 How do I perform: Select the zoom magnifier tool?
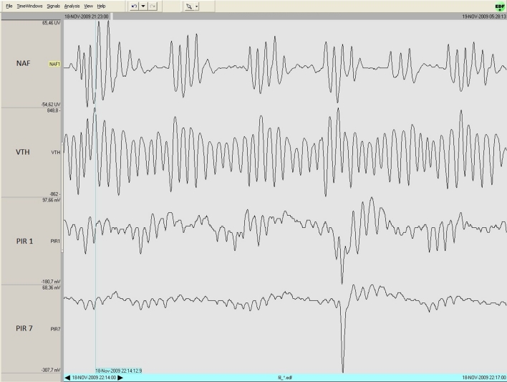click(x=188, y=6)
